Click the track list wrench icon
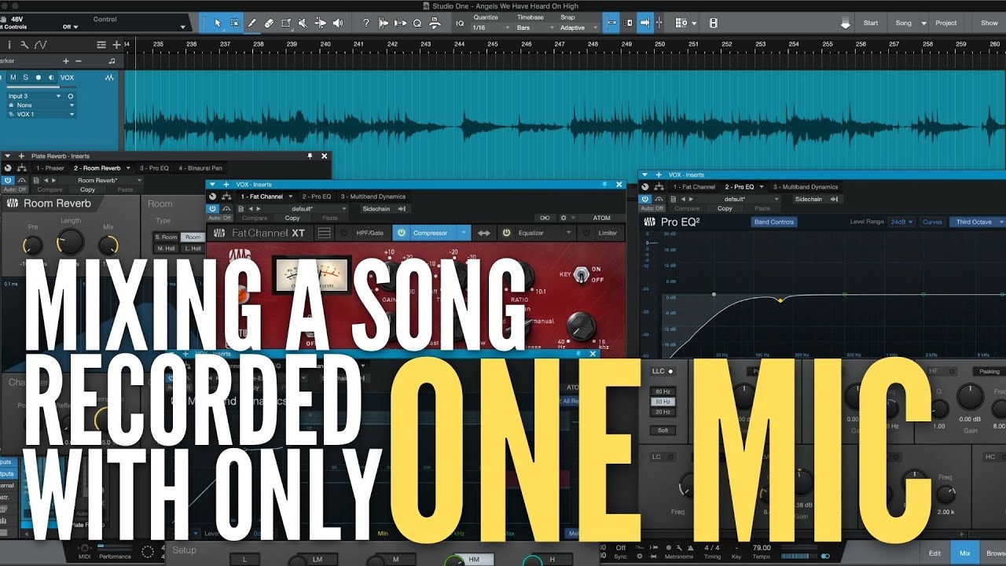 point(24,45)
